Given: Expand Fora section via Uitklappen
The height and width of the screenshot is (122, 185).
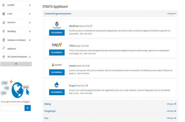Looking at the screenshot, I should (171, 118).
